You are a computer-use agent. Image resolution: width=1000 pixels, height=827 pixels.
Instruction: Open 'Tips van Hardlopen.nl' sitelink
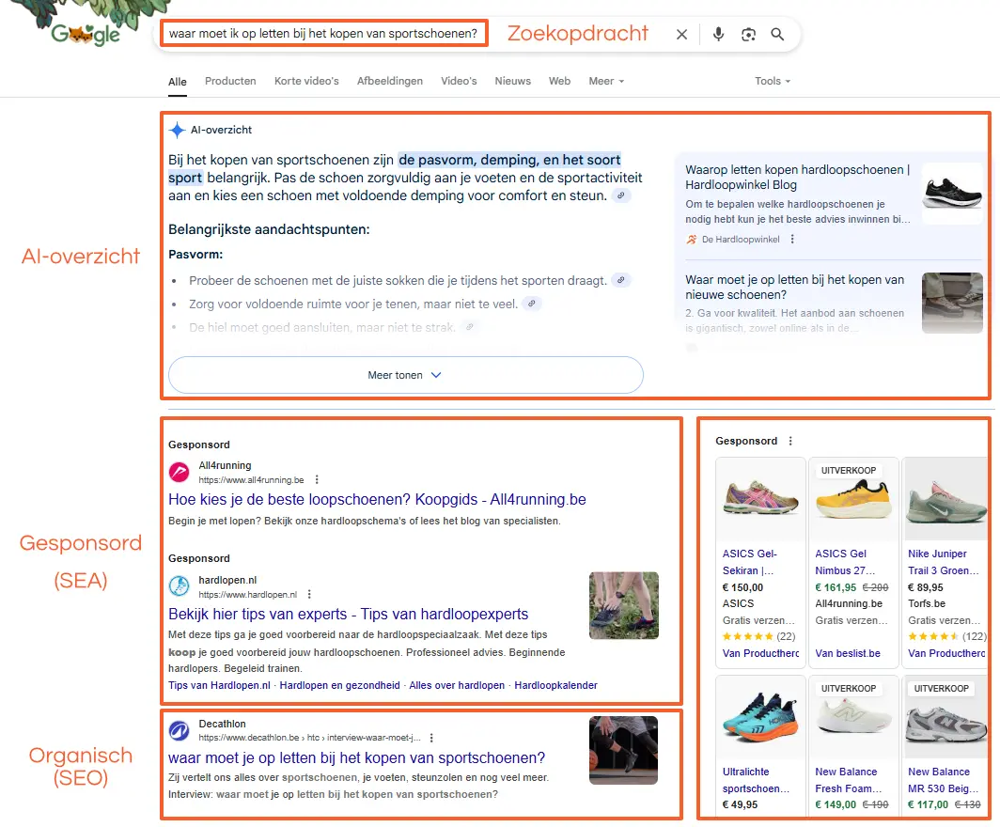point(219,685)
